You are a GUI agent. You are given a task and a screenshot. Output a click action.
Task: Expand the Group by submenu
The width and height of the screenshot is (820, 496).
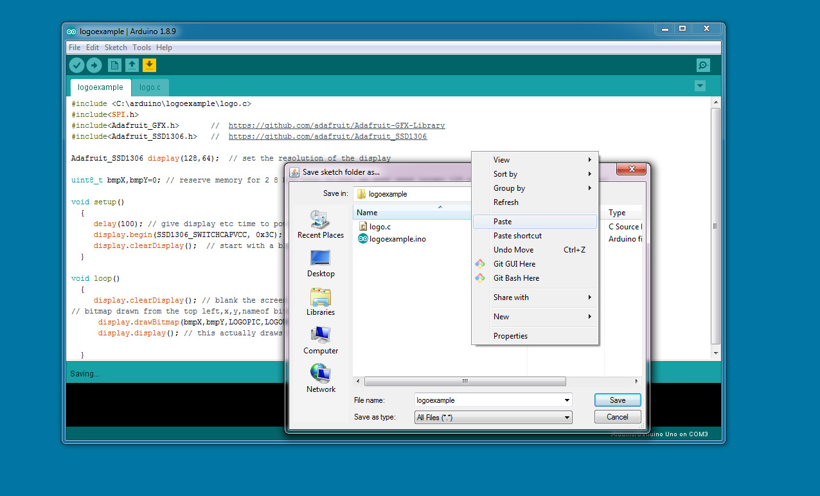tap(535, 188)
